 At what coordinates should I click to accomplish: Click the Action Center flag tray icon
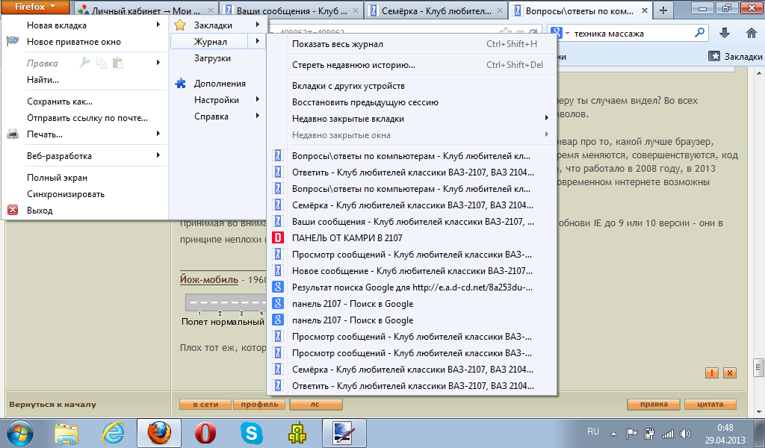(x=632, y=433)
